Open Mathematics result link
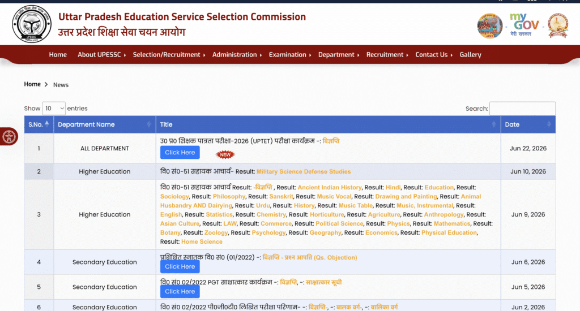 452,223
